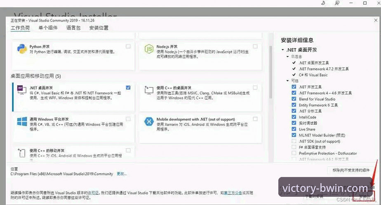Switch to the 单个组件 tab
Screen dimensions: 381x205
48,28
